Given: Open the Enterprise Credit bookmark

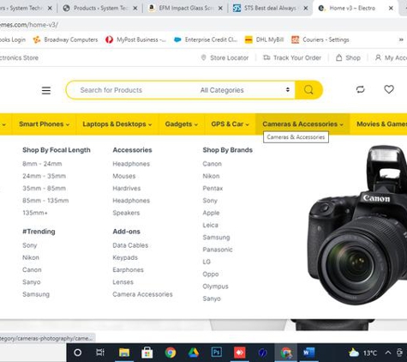Looking at the screenshot, I should coord(206,39).
